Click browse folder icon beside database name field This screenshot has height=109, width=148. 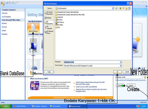pos(145,77)
